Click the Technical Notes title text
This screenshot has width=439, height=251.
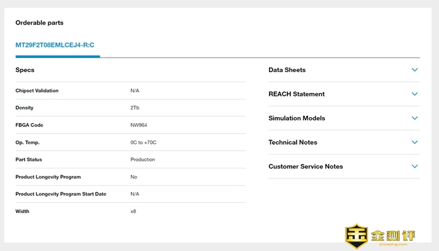click(x=292, y=142)
